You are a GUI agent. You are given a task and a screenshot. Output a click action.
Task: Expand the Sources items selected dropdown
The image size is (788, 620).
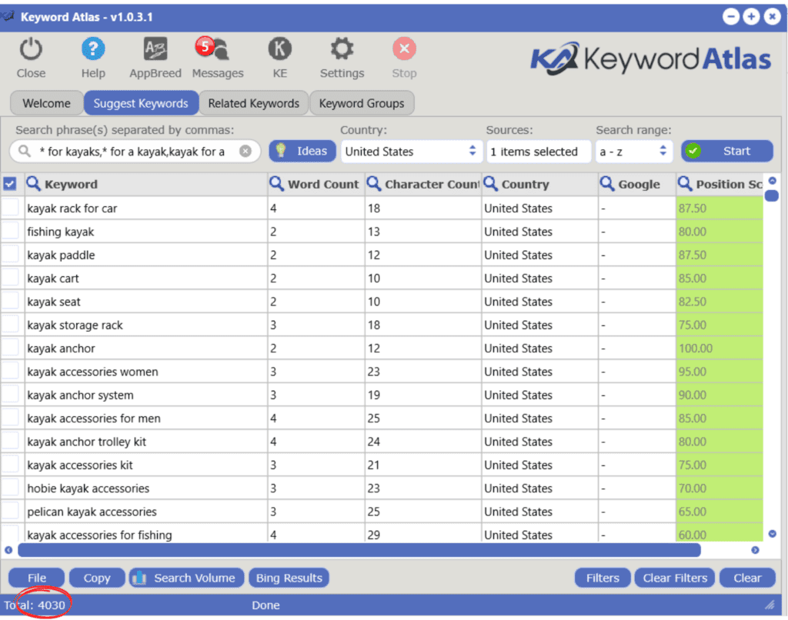click(x=539, y=151)
